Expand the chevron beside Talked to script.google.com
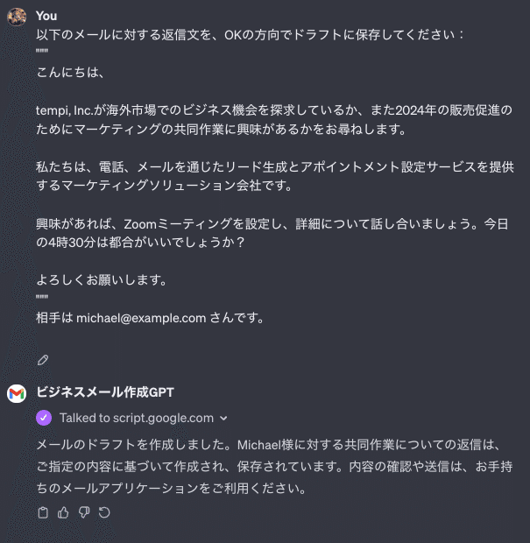Screen dimensions: 530x543 pyautogui.click(x=224, y=419)
